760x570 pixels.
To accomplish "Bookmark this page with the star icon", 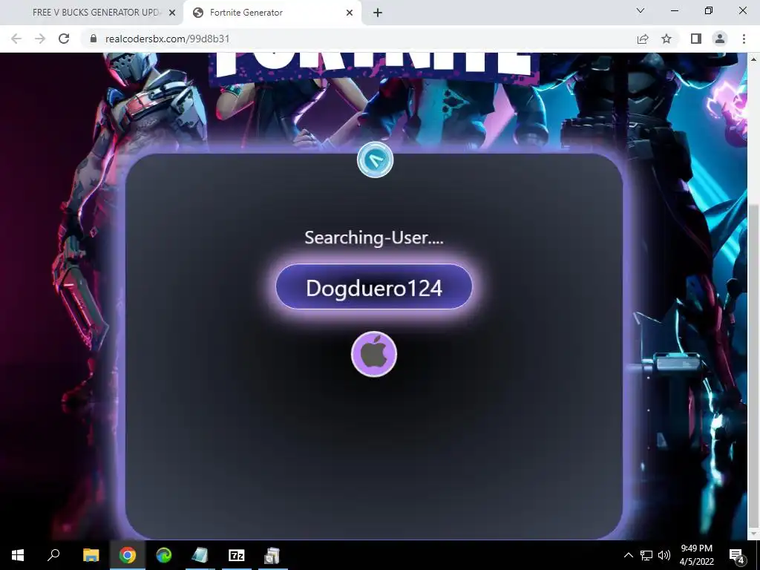I will (x=666, y=39).
